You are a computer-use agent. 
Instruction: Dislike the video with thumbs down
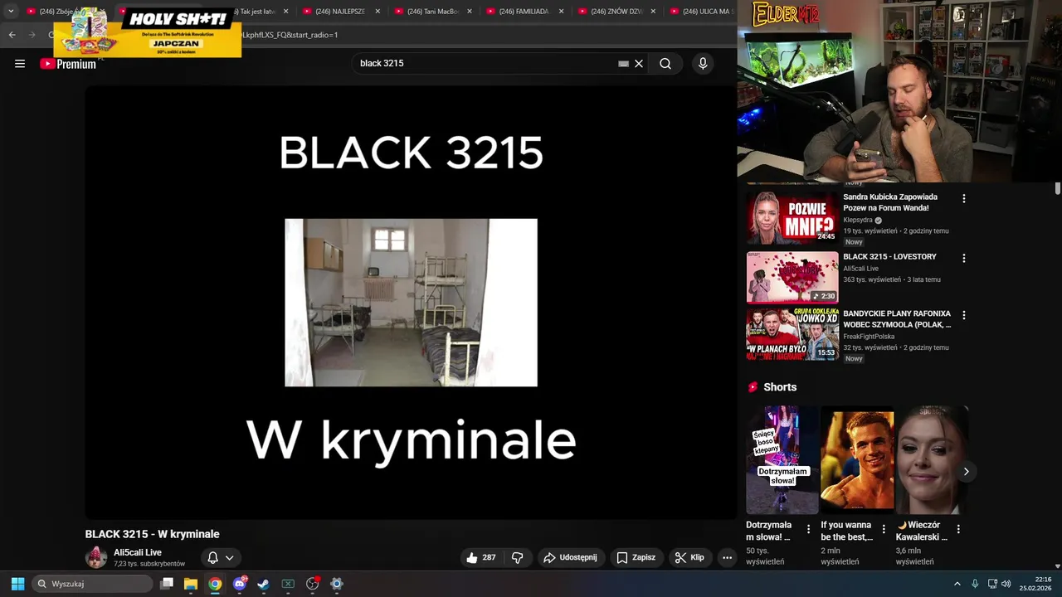pyautogui.click(x=518, y=558)
